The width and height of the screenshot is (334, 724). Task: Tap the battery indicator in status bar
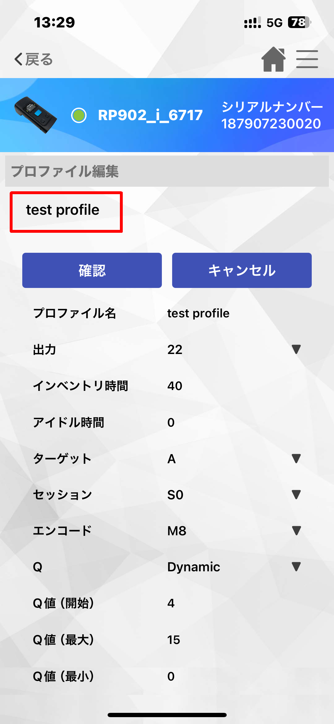(299, 22)
